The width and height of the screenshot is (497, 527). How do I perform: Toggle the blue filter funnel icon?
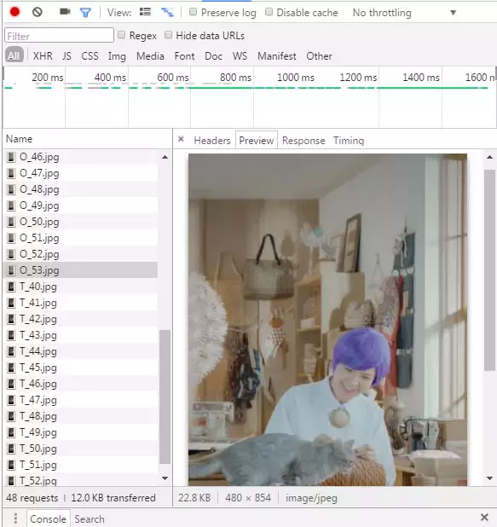[x=85, y=13]
